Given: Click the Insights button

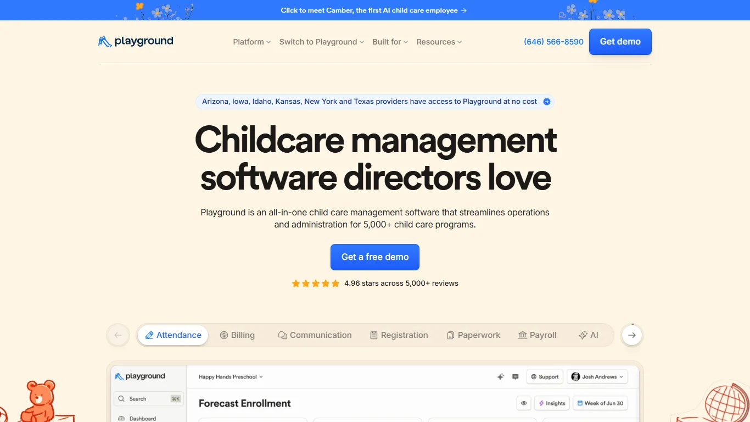Looking at the screenshot, I should [x=552, y=403].
